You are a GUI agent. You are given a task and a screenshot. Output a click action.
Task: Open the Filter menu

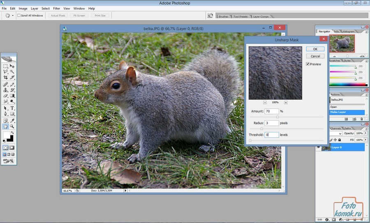(x=56, y=8)
